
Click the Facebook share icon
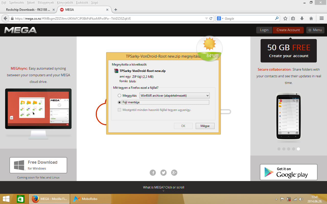tap(153, 173)
